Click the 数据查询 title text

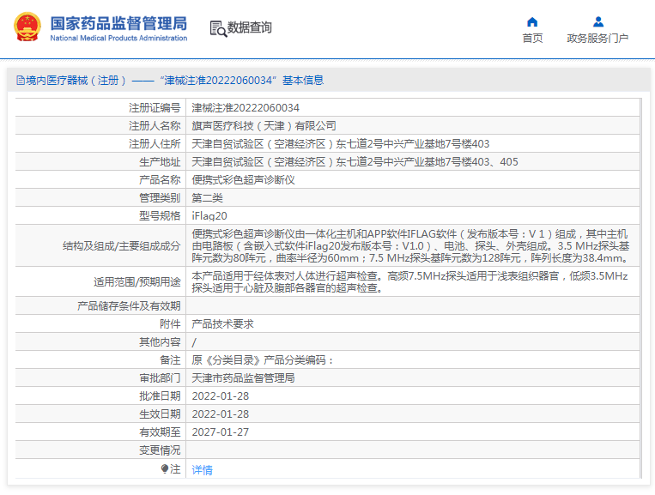249,27
